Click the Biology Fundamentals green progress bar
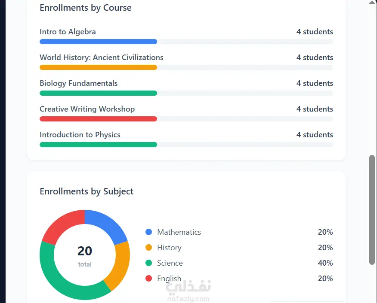Viewport: 377px width, 303px height. [98, 93]
